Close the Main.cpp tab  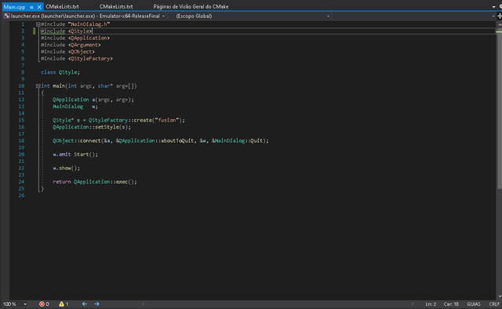(x=39, y=7)
